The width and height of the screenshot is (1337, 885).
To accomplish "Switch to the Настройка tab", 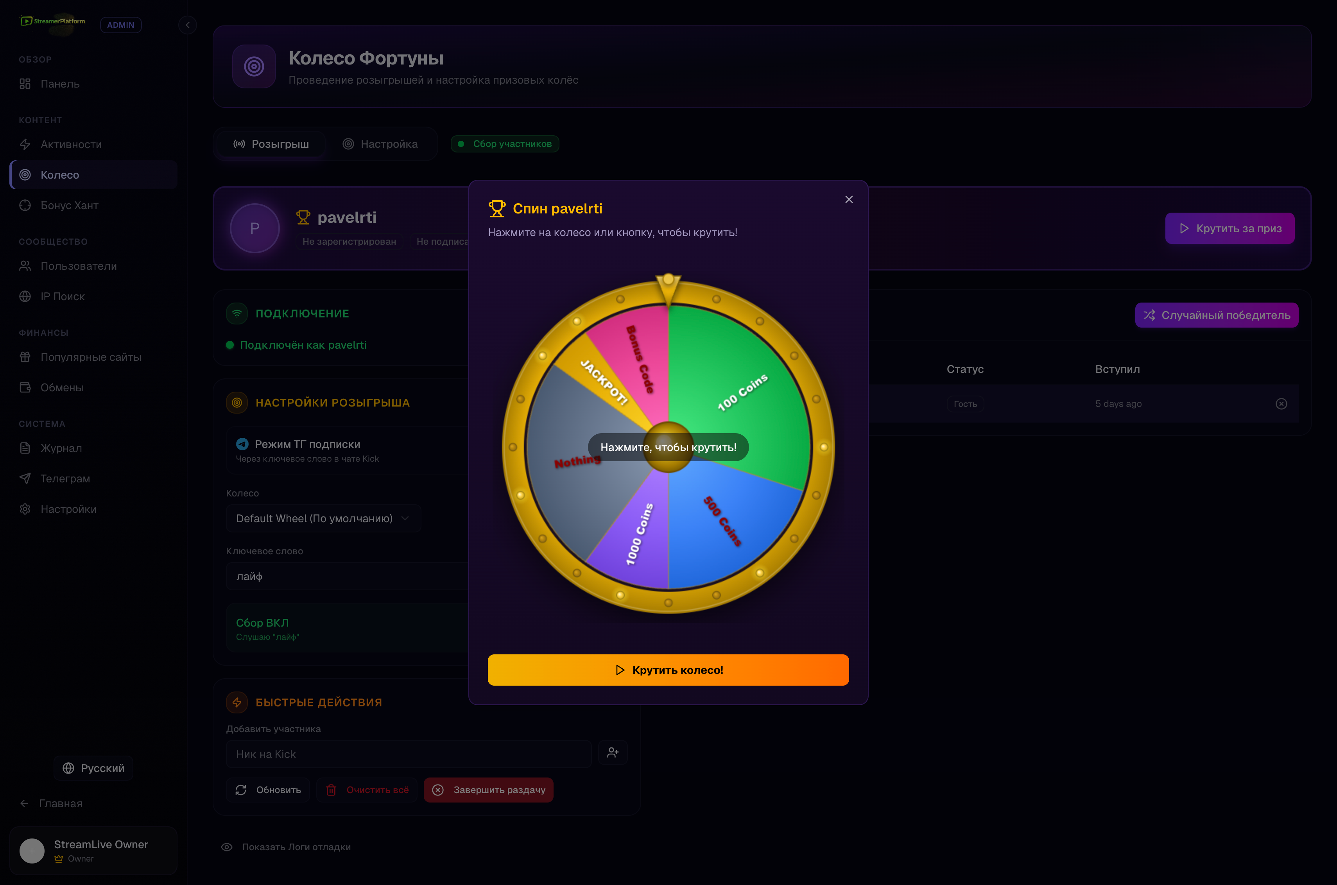I will coord(381,144).
